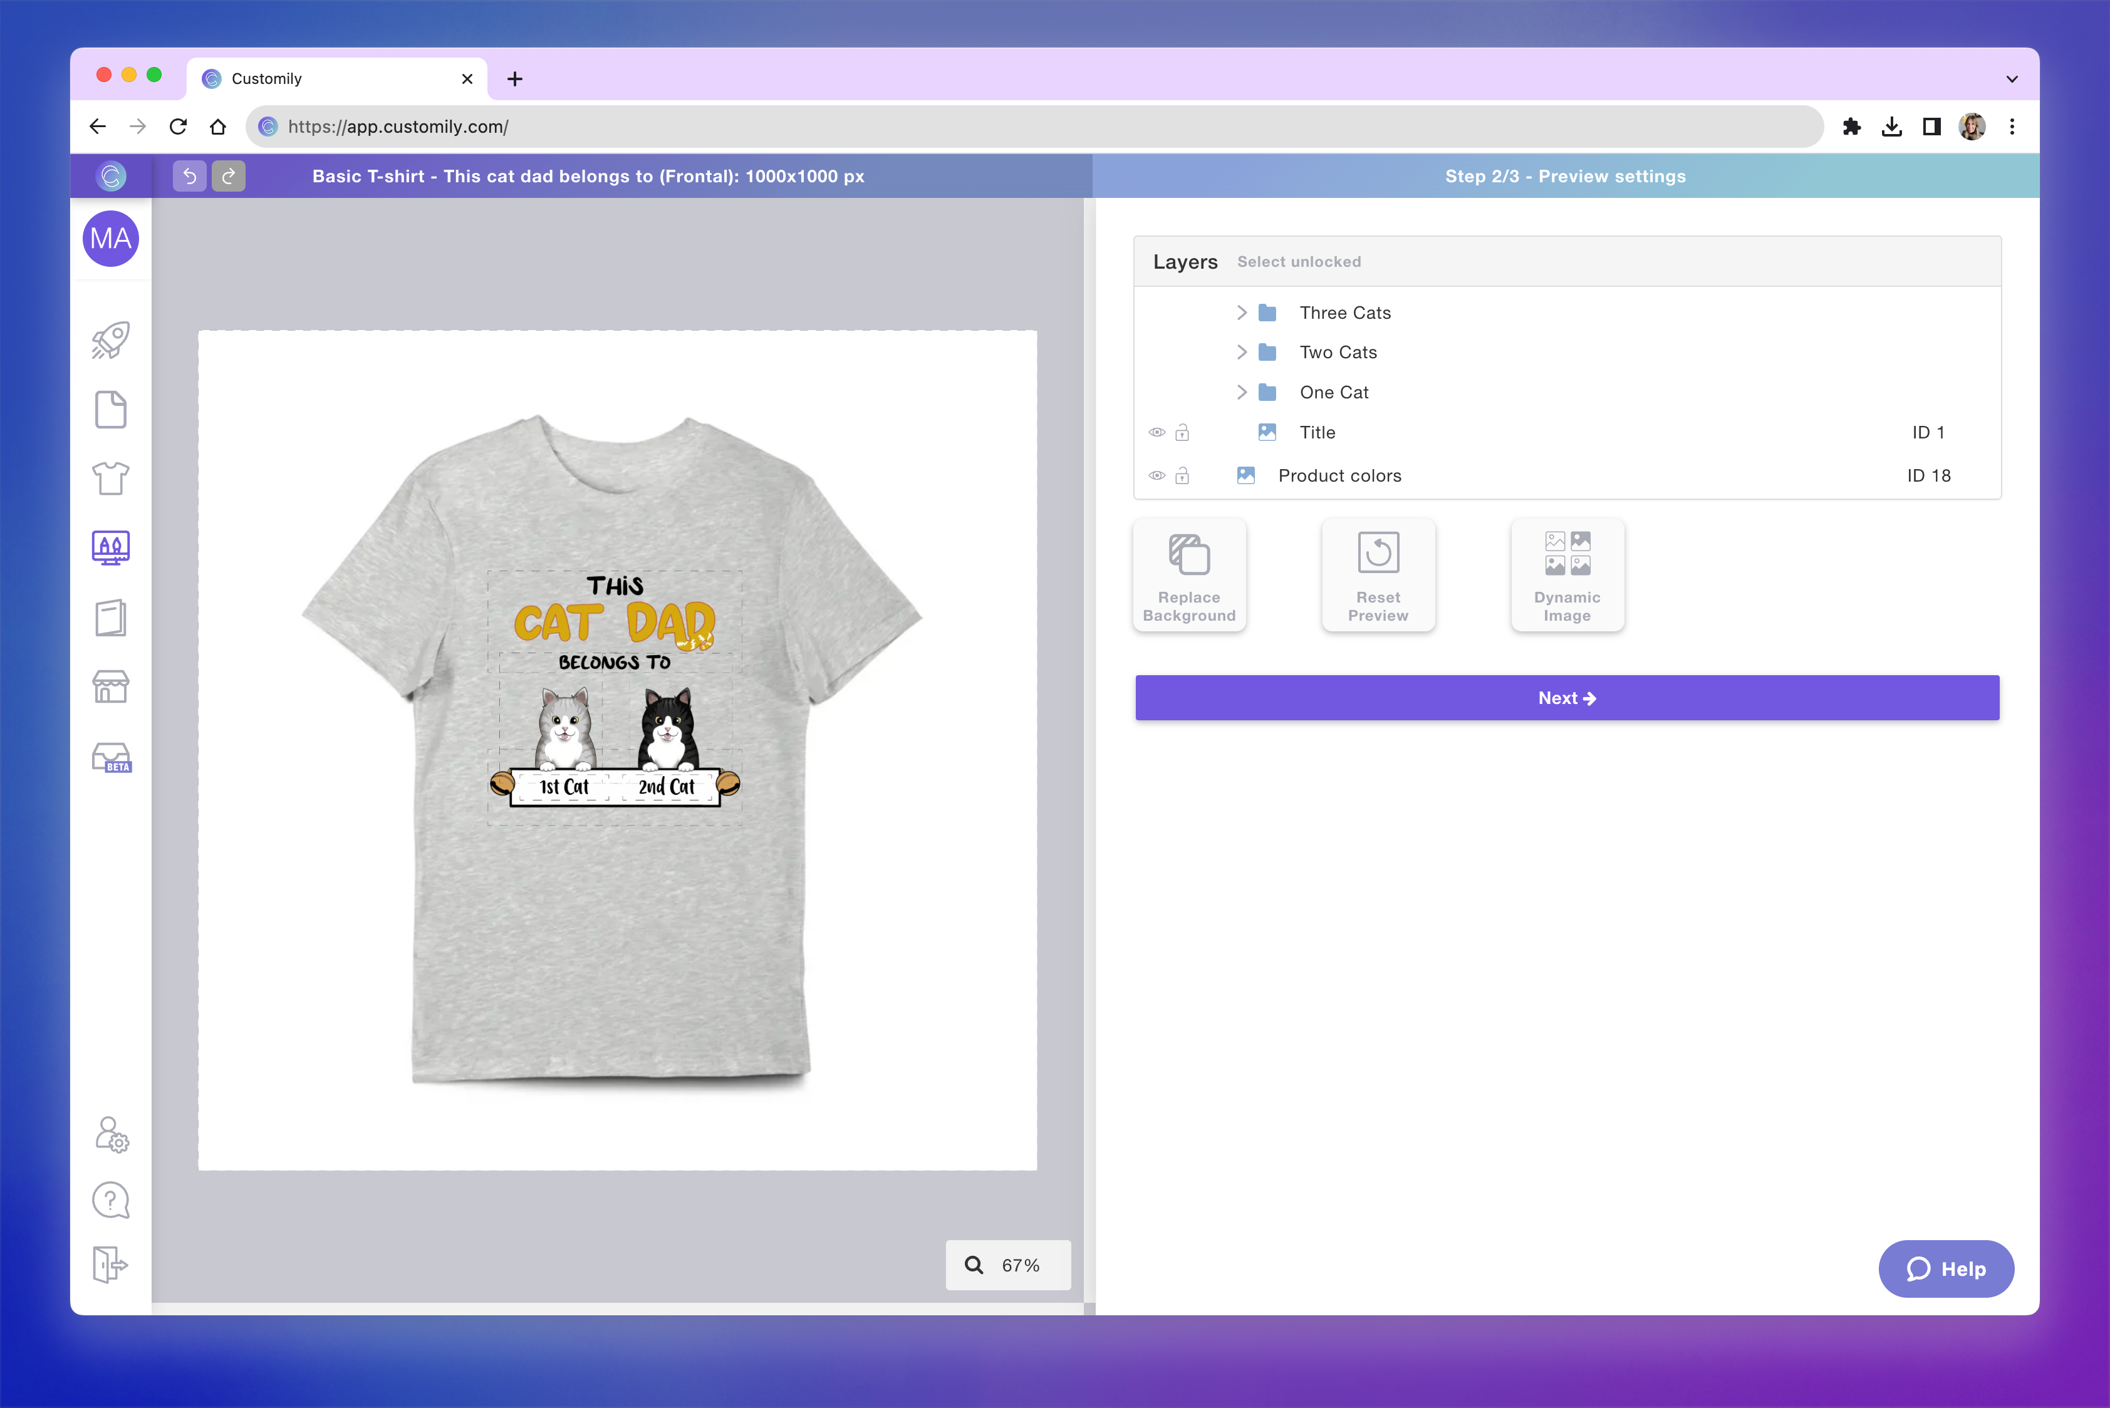This screenshot has height=1408, width=2110.
Task: Open the user settings icon in sidebar
Action: coord(112,1134)
